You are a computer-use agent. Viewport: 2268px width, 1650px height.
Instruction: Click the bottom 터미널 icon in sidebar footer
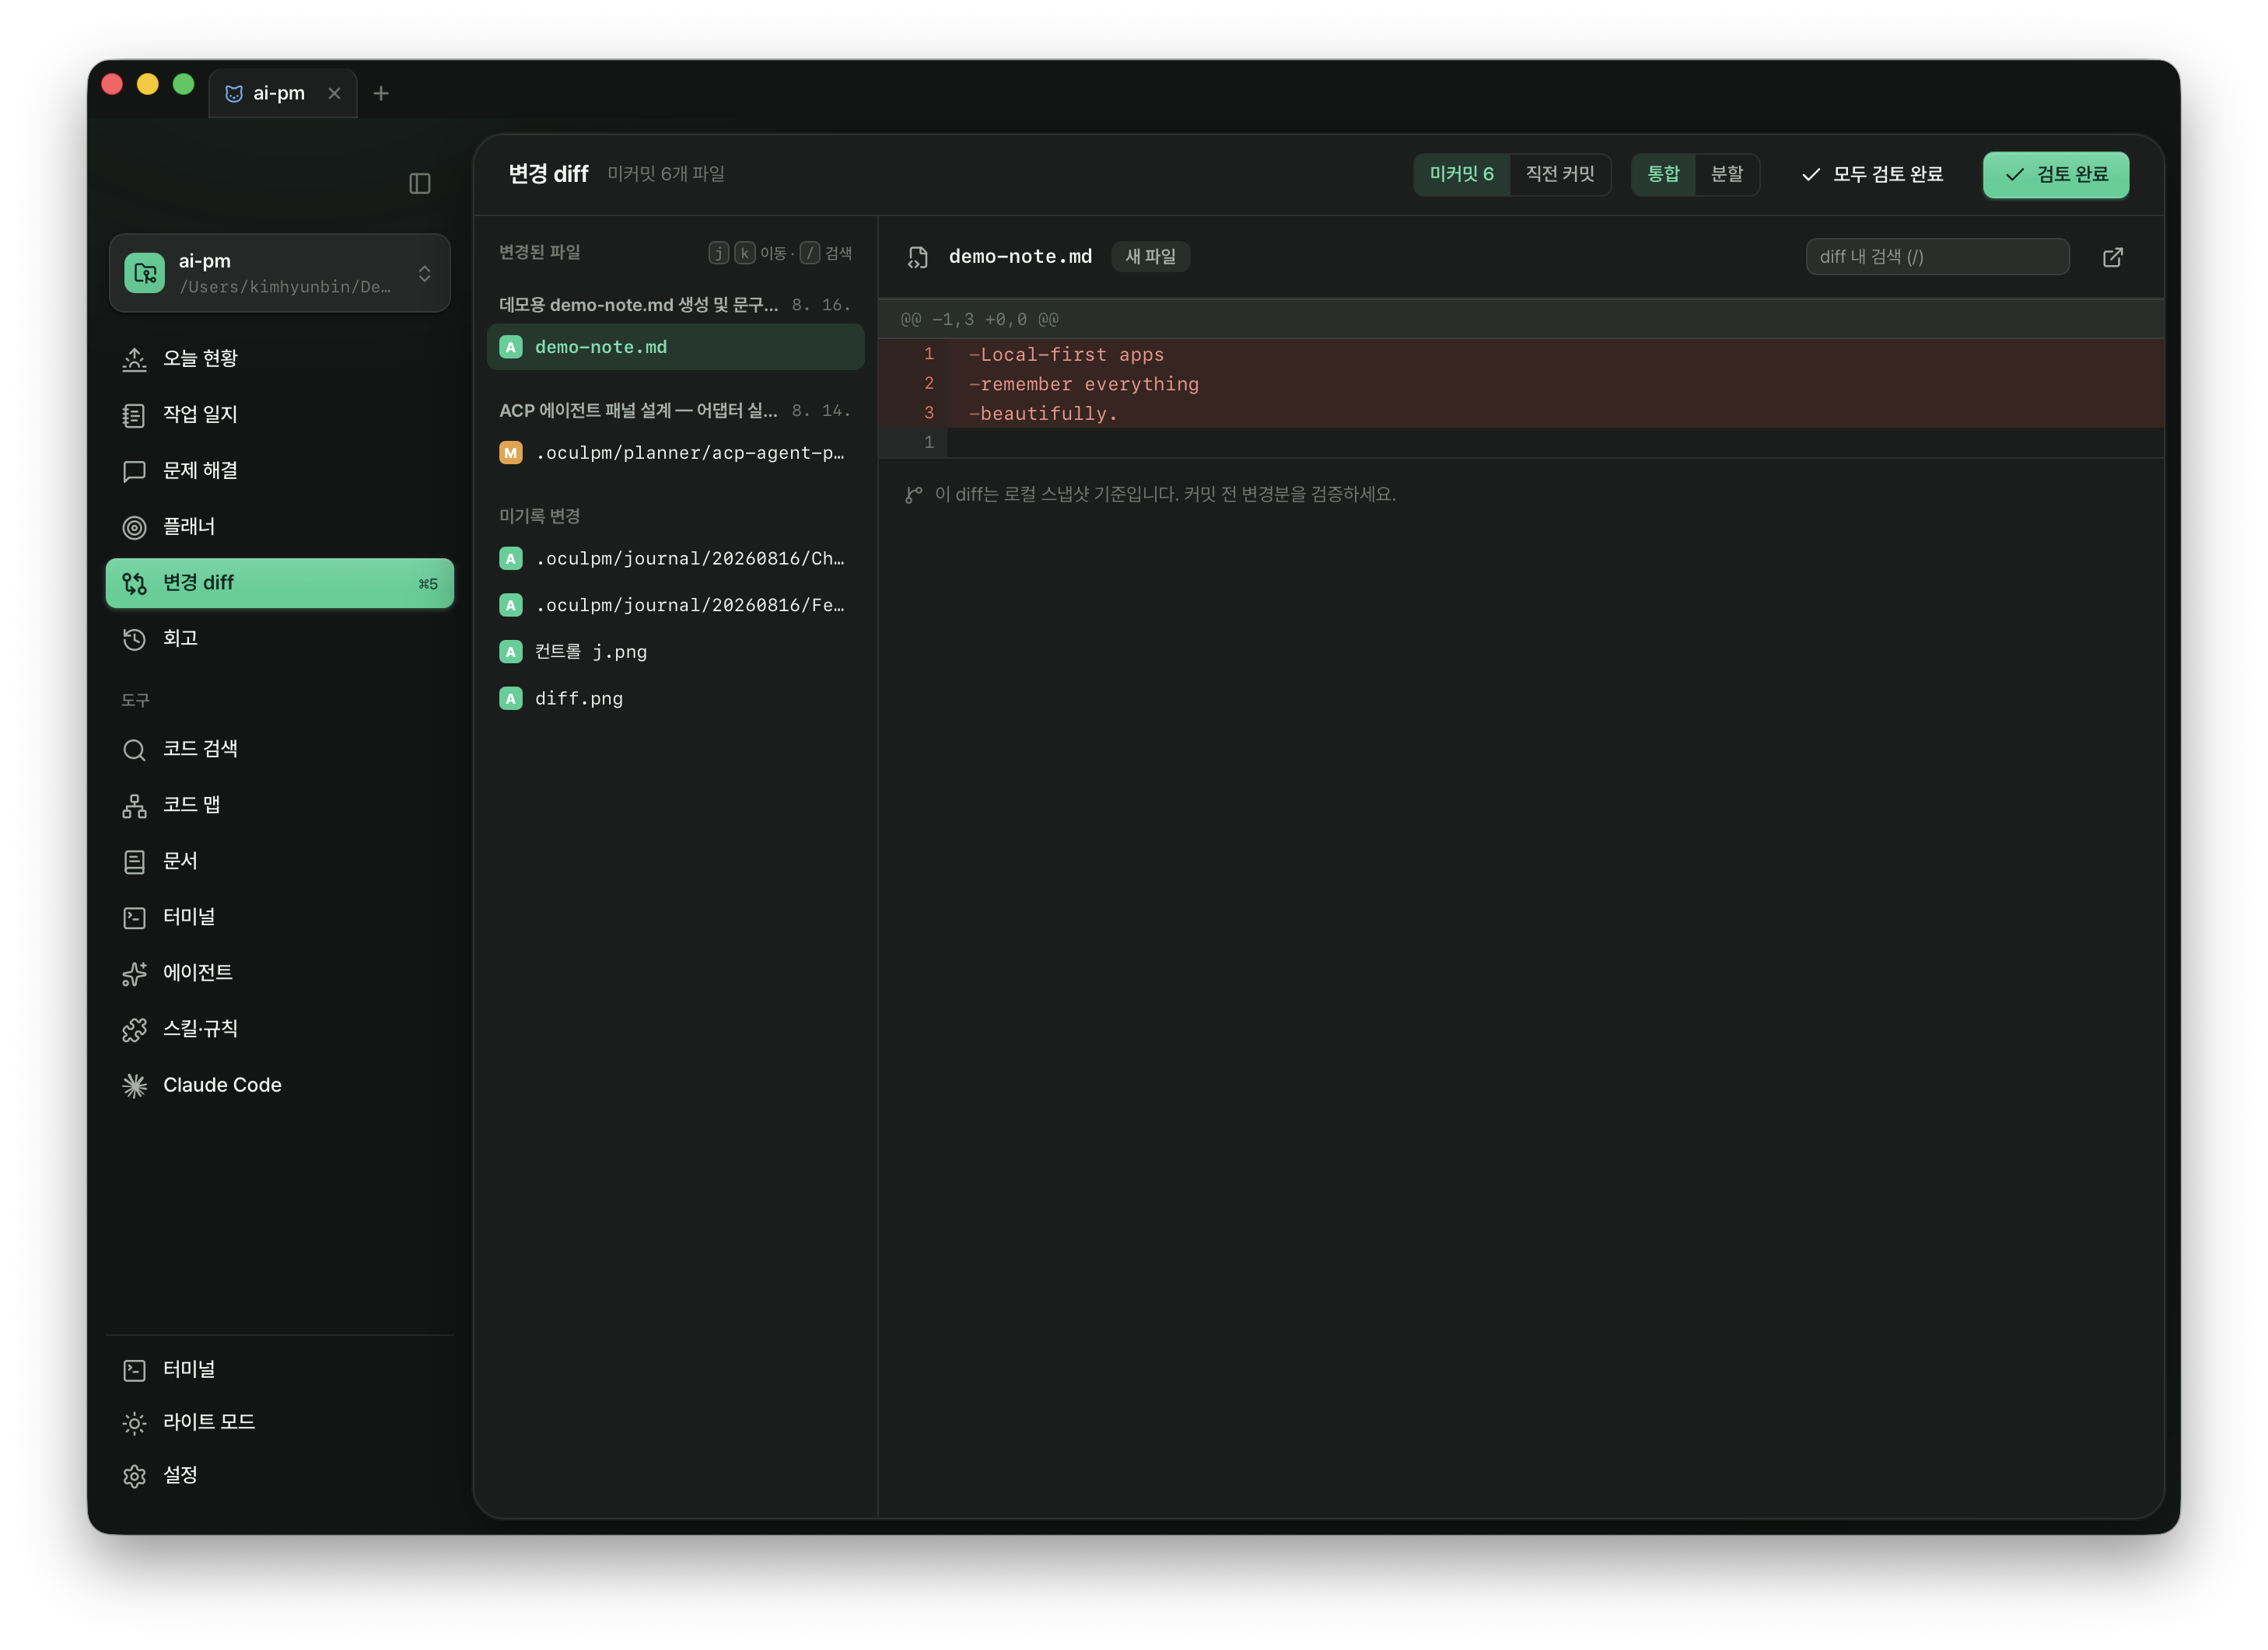(x=134, y=1370)
